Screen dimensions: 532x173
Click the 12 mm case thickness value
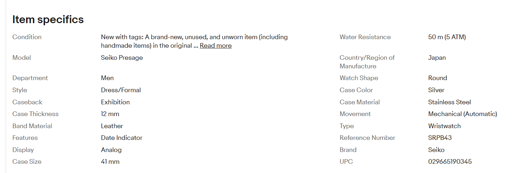[x=110, y=114]
